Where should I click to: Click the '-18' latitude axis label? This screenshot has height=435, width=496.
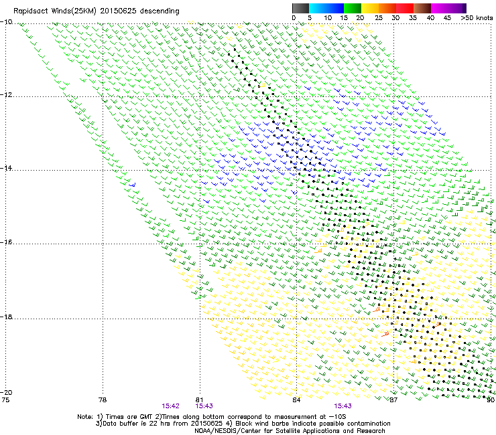pyautogui.click(x=6, y=317)
